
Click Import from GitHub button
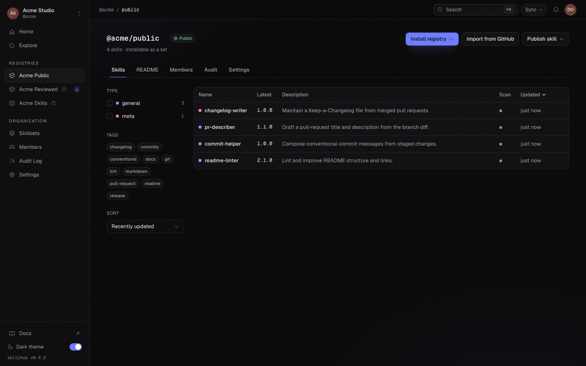coord(490,39)
